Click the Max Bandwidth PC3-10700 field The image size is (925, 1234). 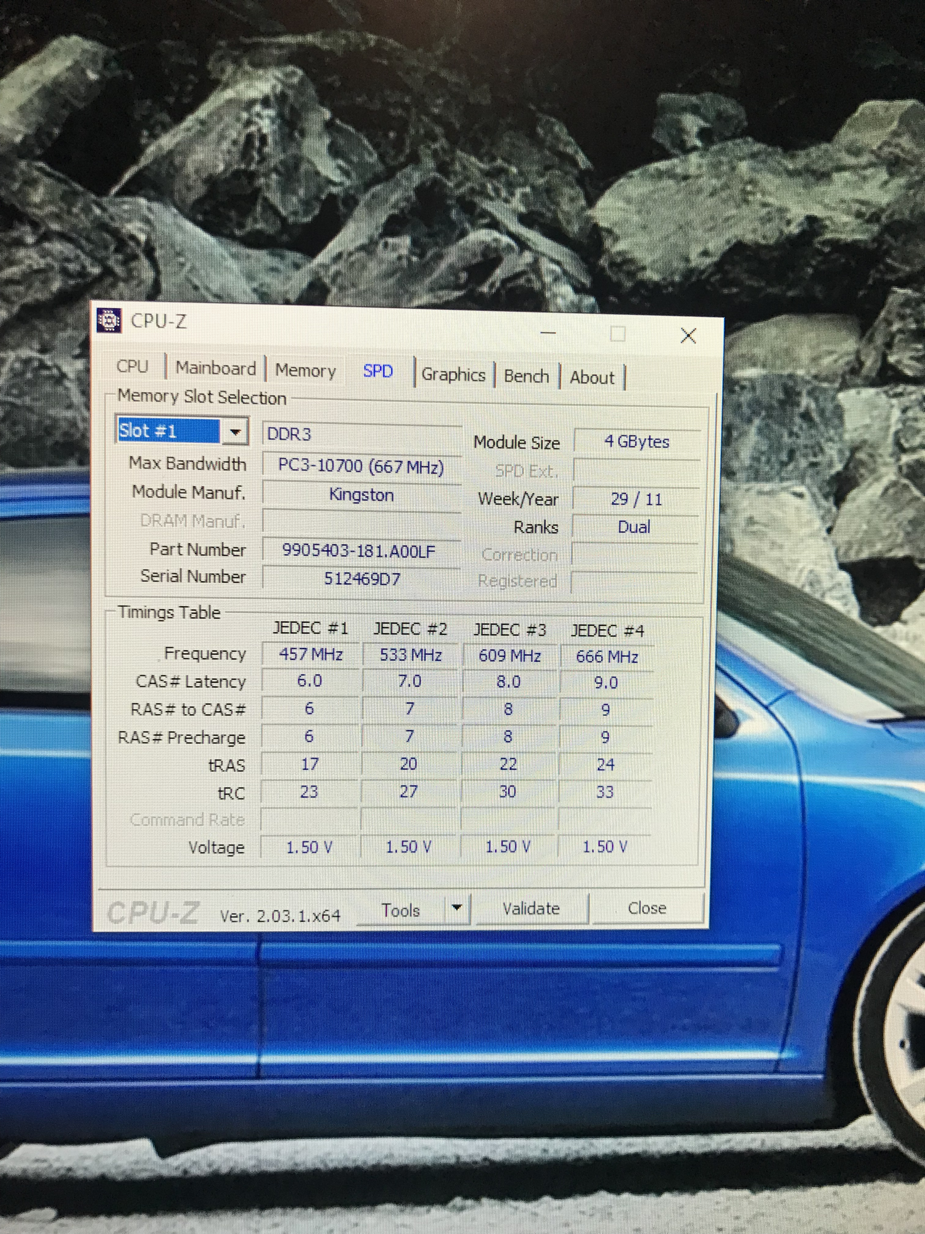[361, 466]
